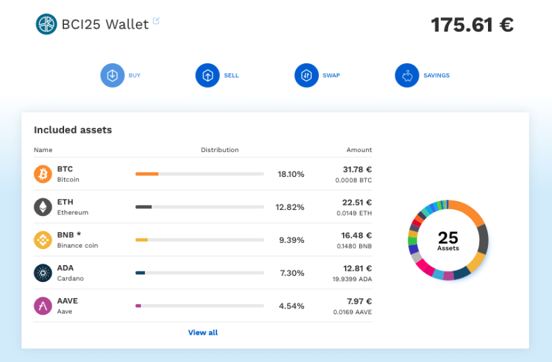
Task: Click the 12.81 € amount
Action: 357,268
